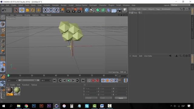194x109 pixels.
Task: Click Record Active Objects button
Action: point(89,81)
